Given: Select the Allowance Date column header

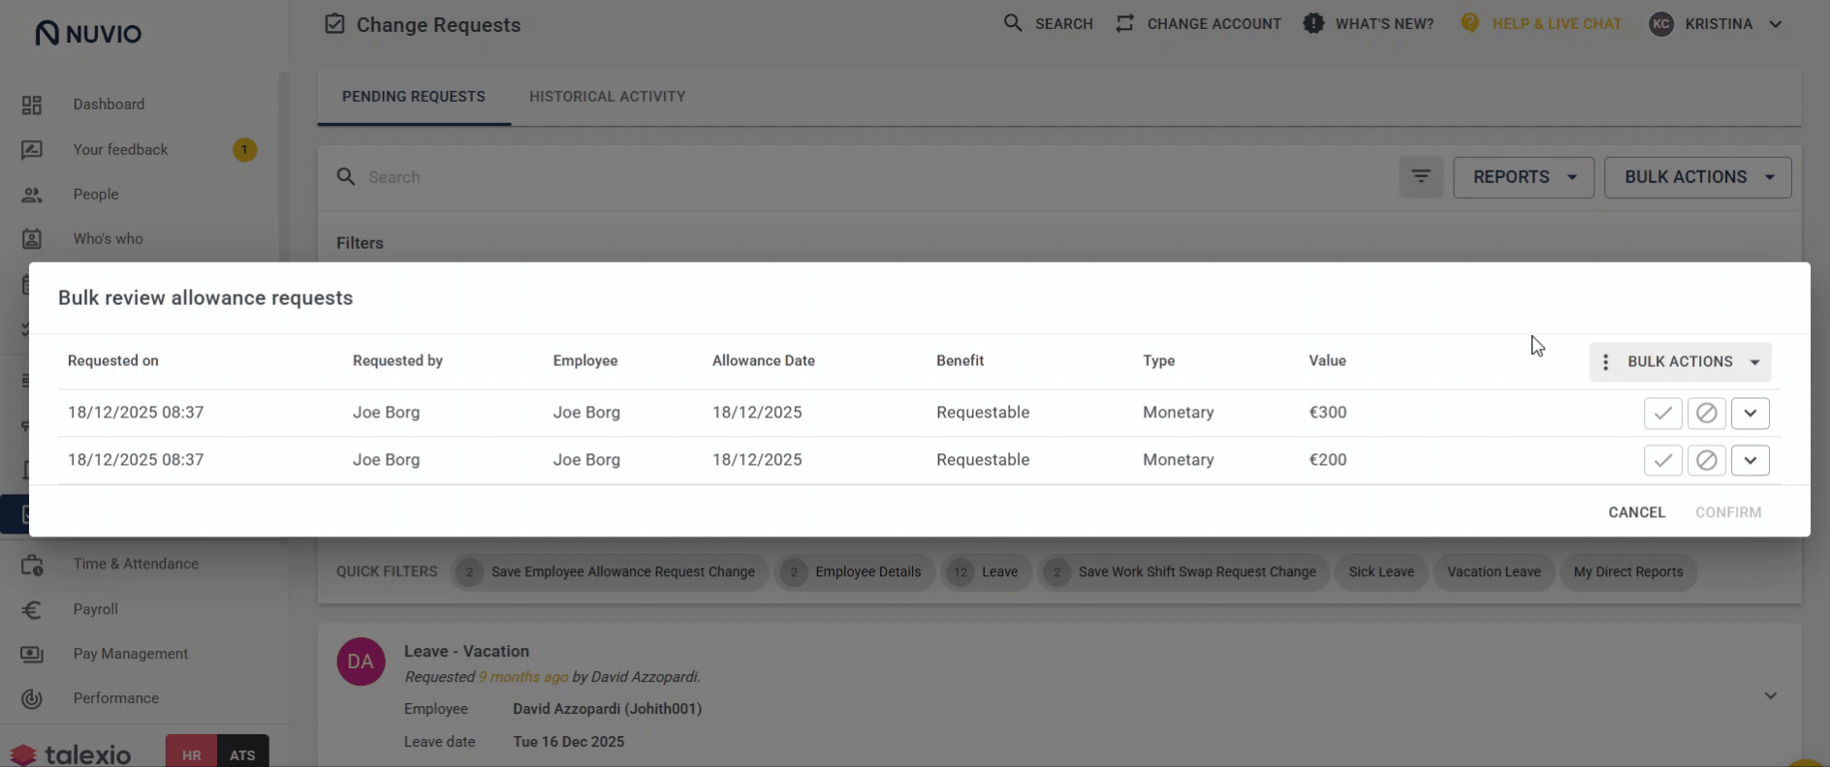Looking at the screenshot, I should [764, 360].
